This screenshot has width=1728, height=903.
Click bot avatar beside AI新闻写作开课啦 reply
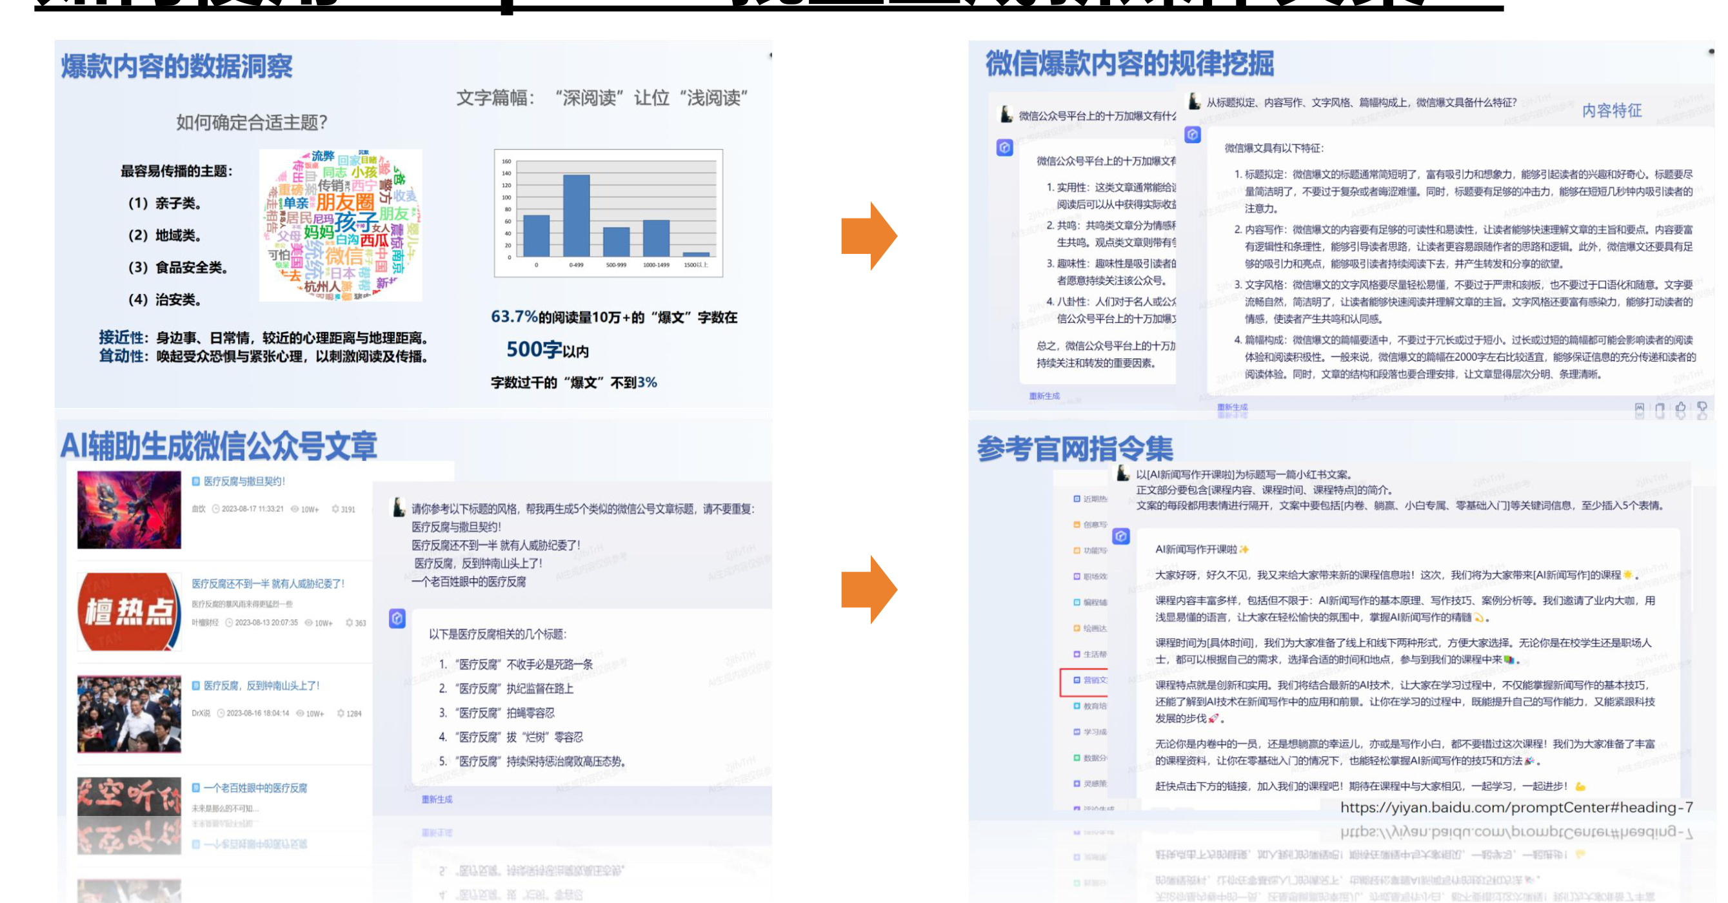coord(1121,536)
